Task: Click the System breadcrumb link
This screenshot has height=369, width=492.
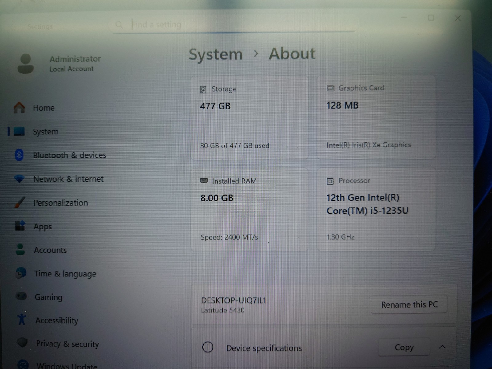Action: point(216,54)
